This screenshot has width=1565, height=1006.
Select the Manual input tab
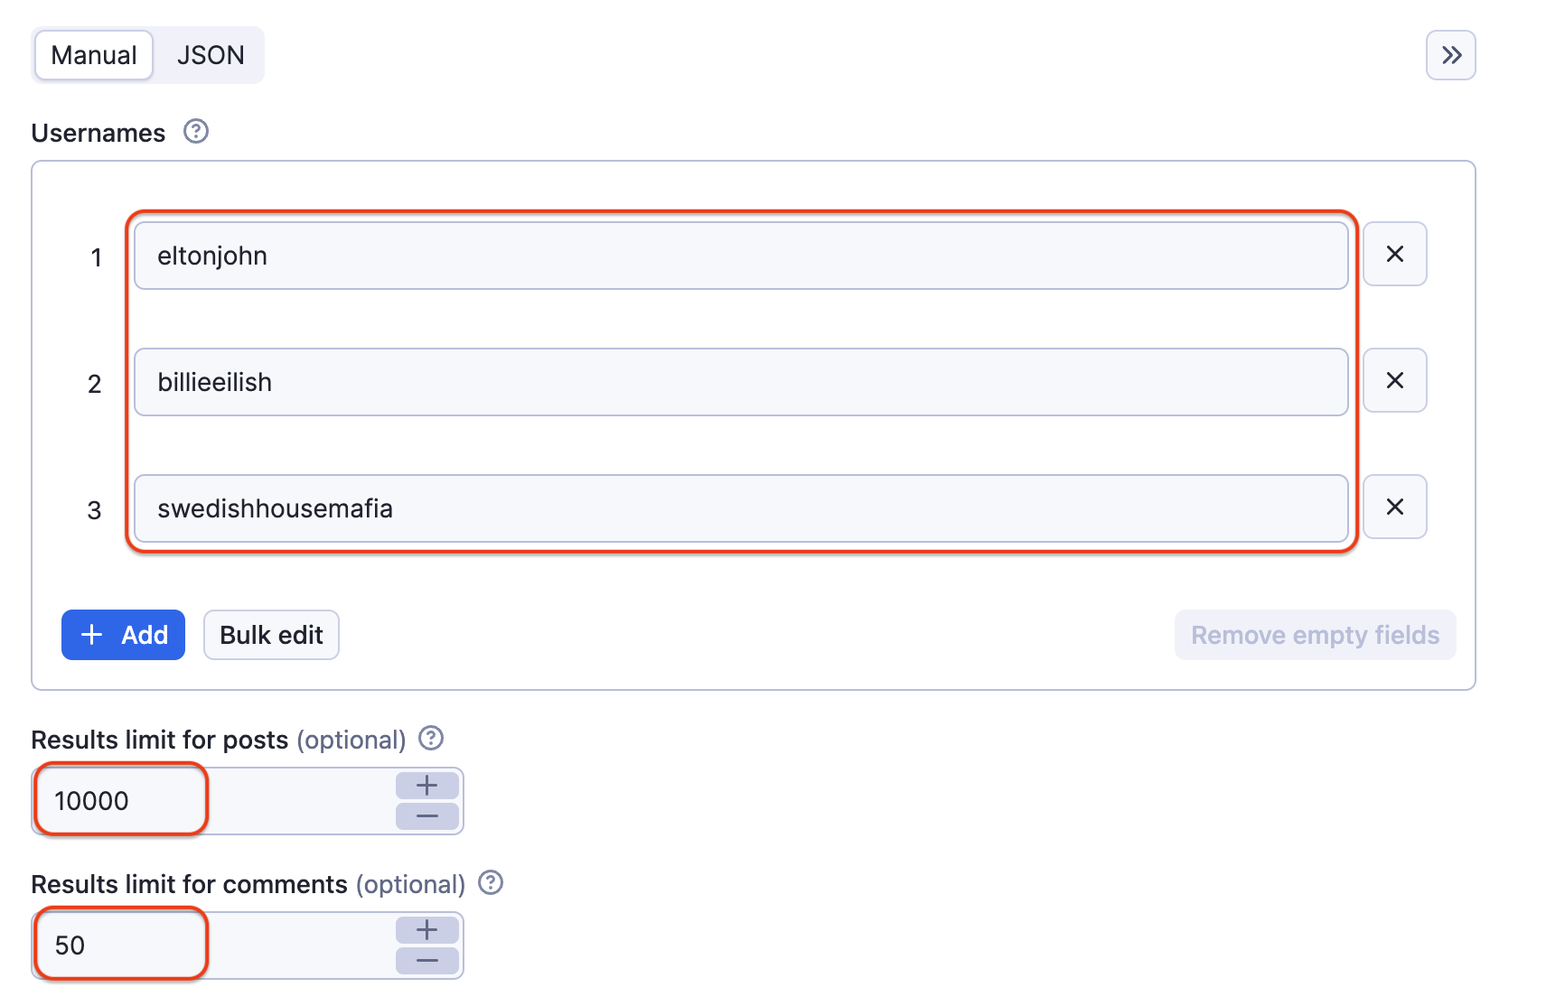[x=93, y=55]
